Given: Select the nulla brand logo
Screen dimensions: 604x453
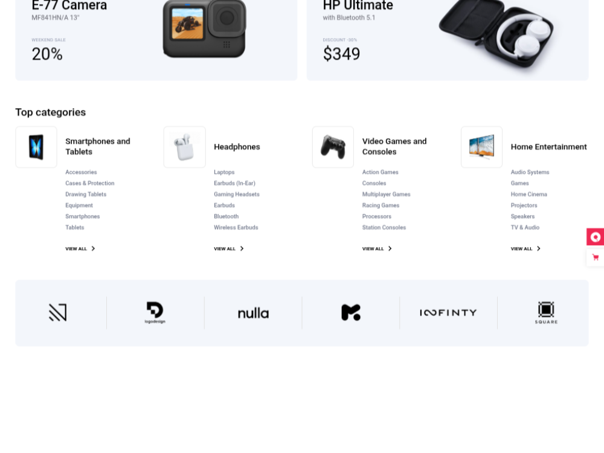Looking at the screenshot, I should pyautogui.click(x=253, y=313).
